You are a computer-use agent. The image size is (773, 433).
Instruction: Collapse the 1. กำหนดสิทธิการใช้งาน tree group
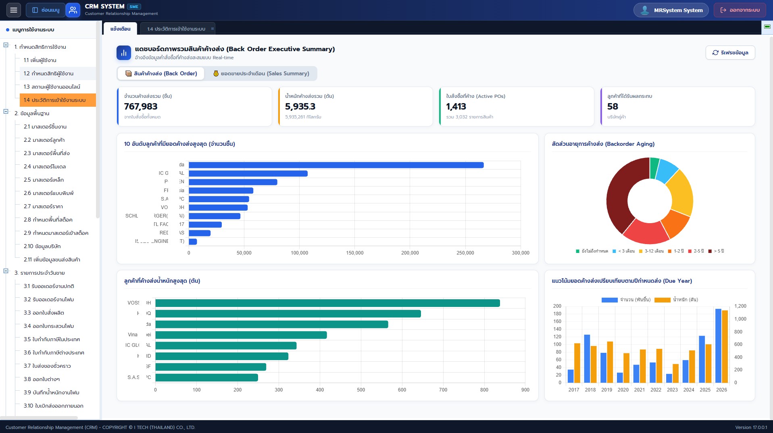point(6,45)
